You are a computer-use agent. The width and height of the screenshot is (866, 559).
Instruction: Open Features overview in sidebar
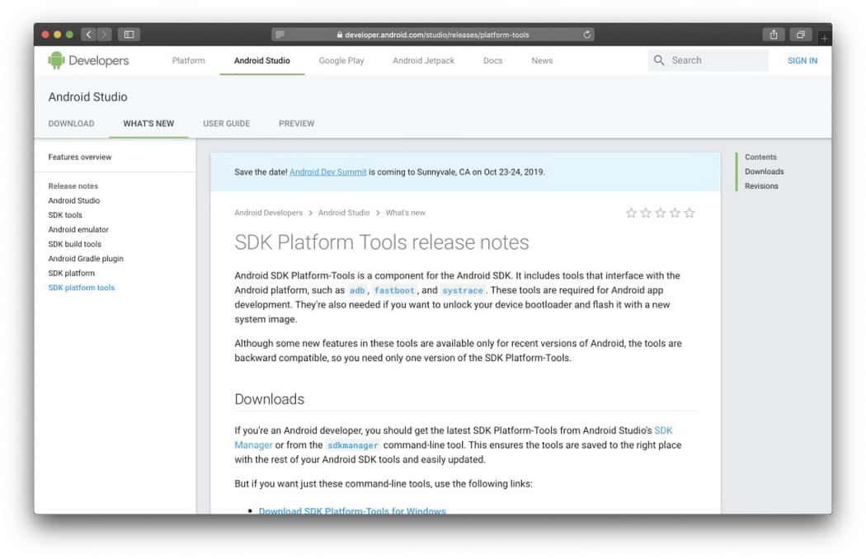(79, 157)
